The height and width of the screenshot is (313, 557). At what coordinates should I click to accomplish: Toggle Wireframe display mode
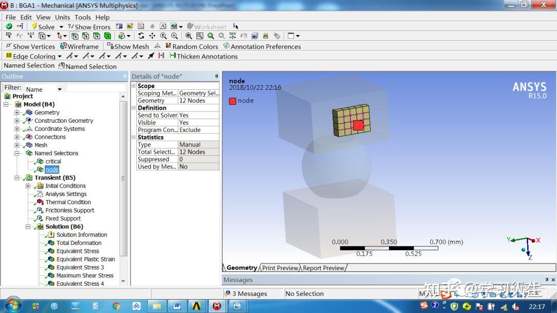click(x=79, y=46)
